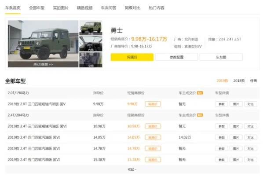263x176 pixels.
Task: Open 参数 for the 10.98万 model
Action: (x=221, y=126)
